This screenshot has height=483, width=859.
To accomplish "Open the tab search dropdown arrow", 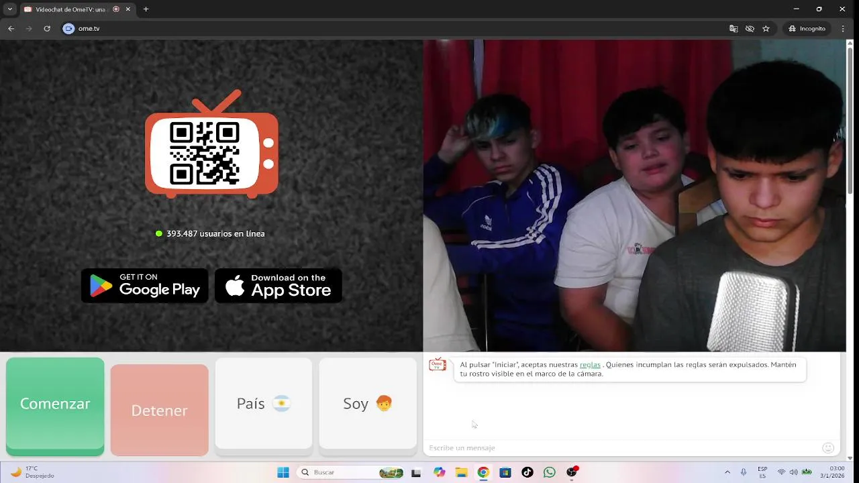I will (9, 9).
